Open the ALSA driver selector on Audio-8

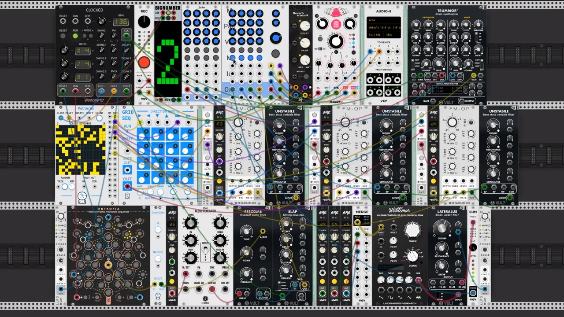(x=384, y=20)
